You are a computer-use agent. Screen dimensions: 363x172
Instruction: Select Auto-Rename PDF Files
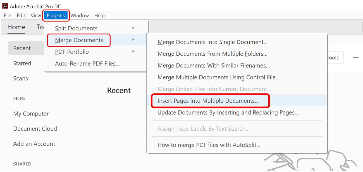click(x=88, y=63)
